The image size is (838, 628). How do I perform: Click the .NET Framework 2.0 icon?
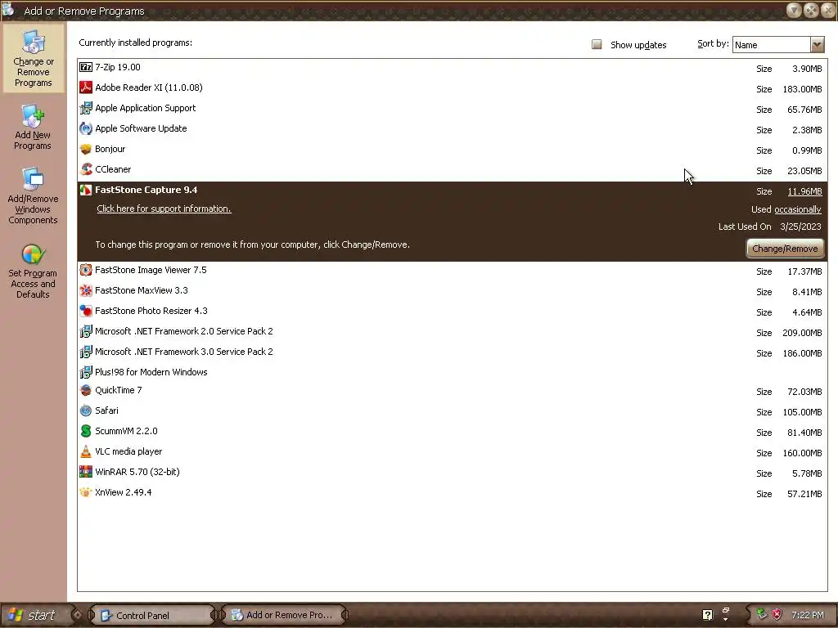[x=85, y=332]
